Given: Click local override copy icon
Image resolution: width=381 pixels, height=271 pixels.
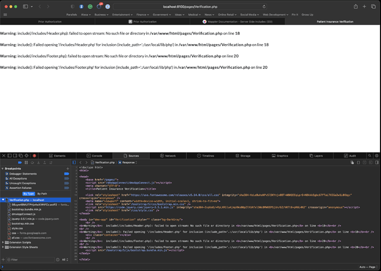Looking at the screenshot, I should 352,162.
